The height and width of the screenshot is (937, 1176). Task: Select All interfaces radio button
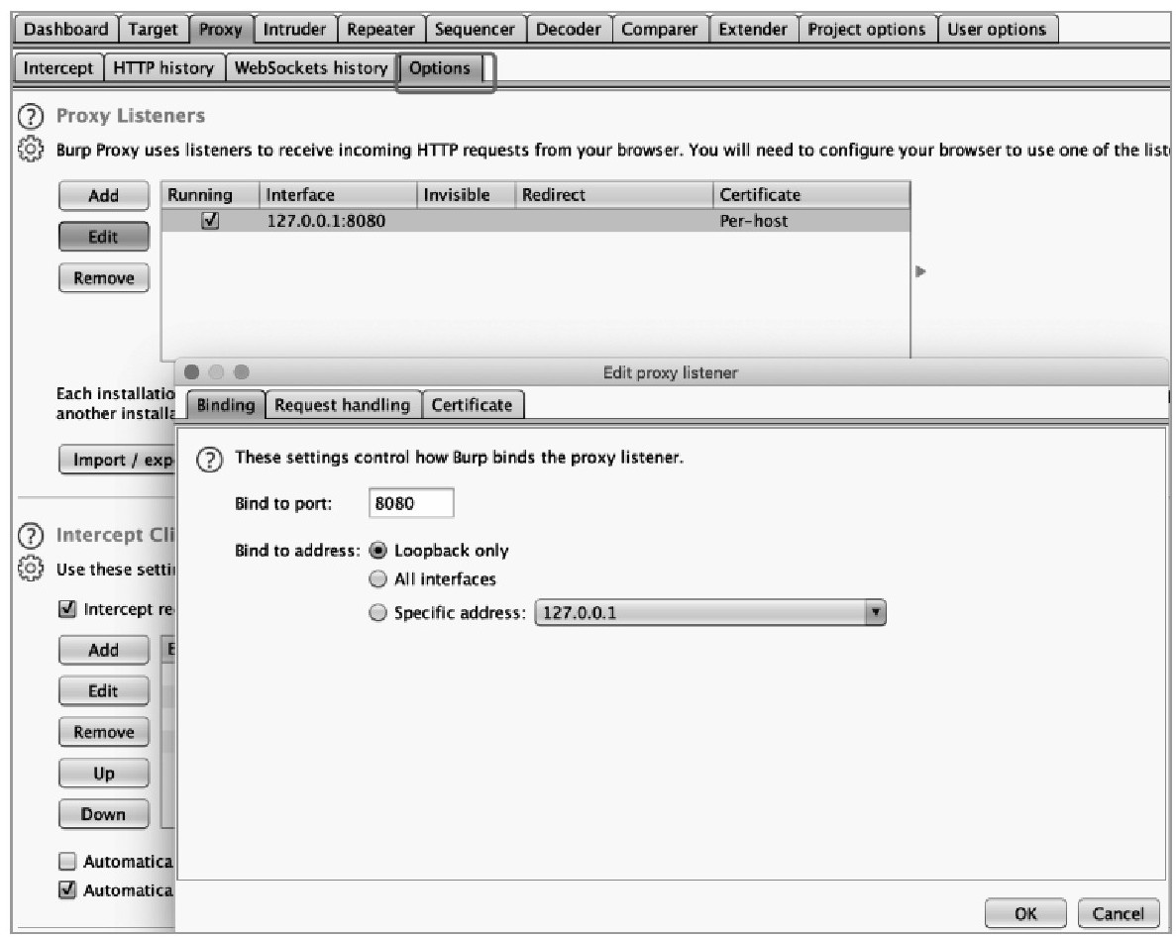pos(378,578)
